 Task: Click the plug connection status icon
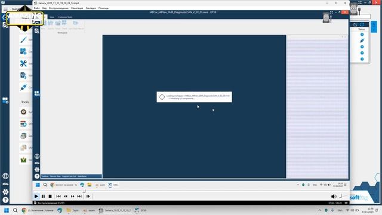[x=362, y=41]
